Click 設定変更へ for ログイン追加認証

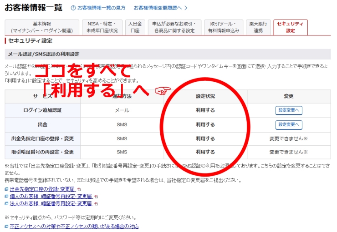289,110
